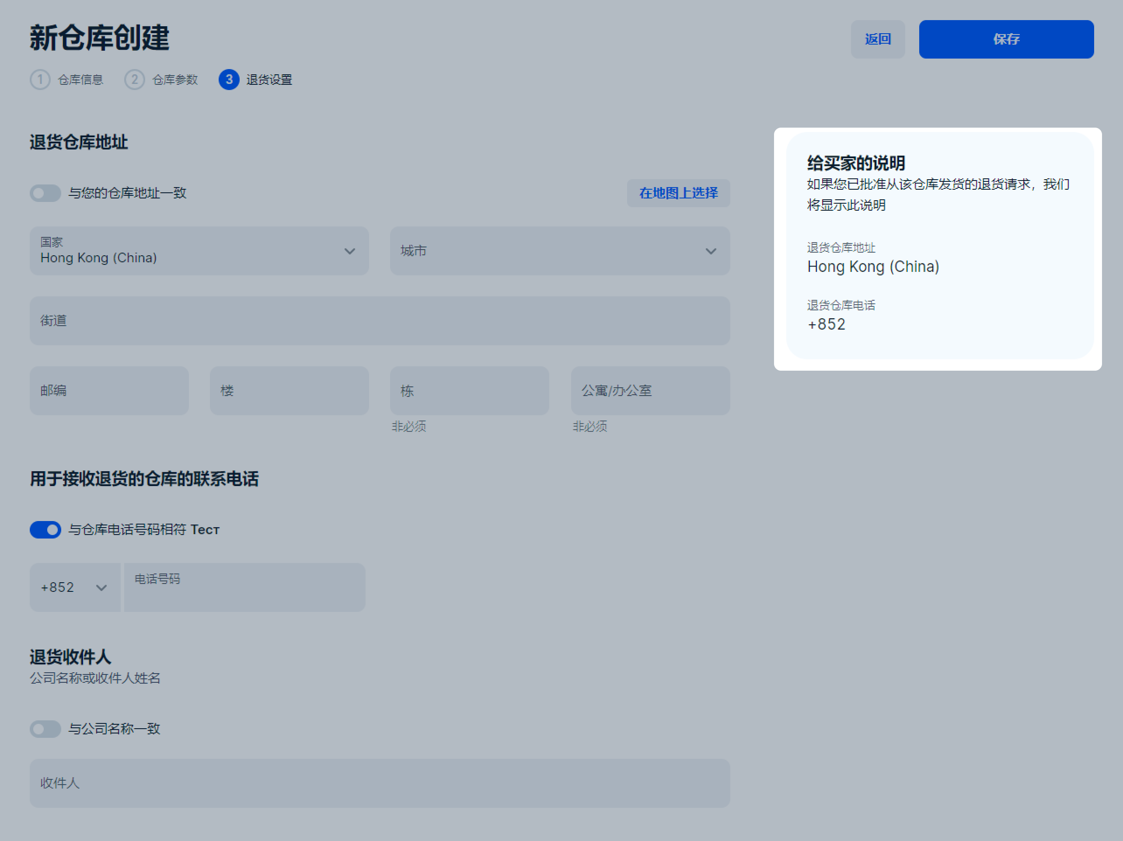Open the +852 country code dropdown
Screen dimensions: 1123x841
click(75, 588)
